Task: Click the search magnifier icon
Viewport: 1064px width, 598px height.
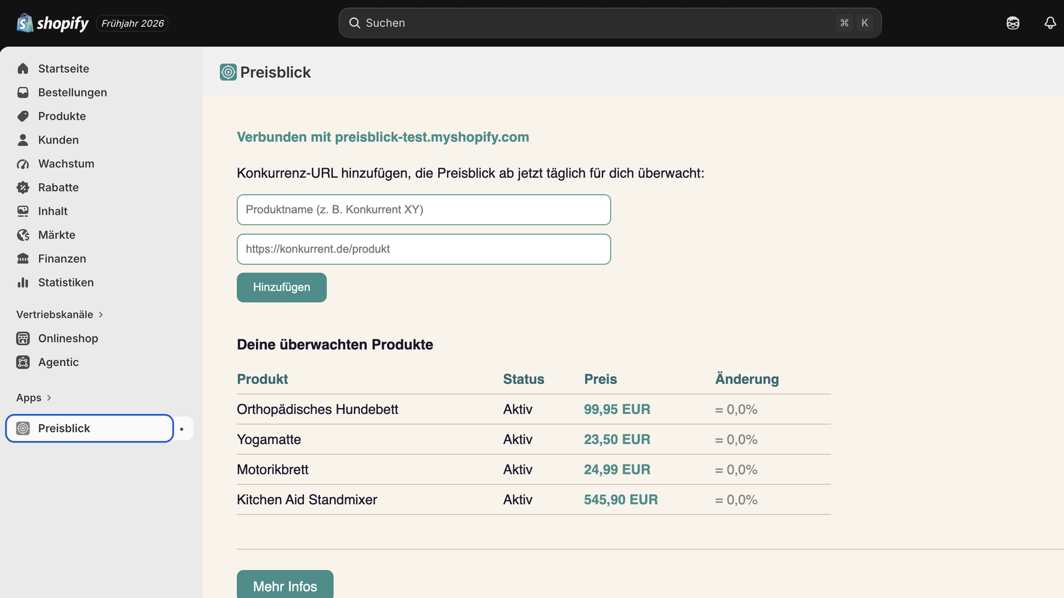Action: pos(354,23)
